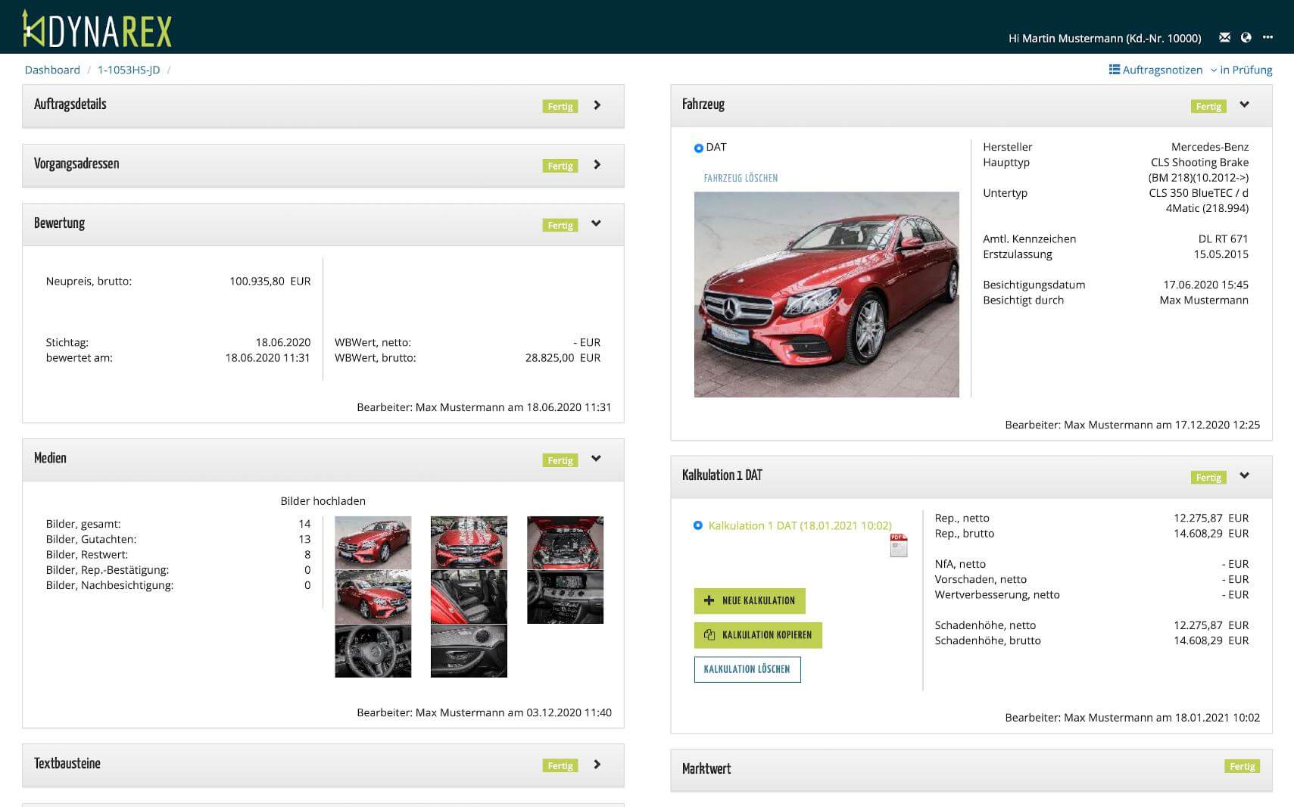1294x807 pixels.
Task: Select the Kalkulation 1 DAT radio button
Action: point(697,525)
